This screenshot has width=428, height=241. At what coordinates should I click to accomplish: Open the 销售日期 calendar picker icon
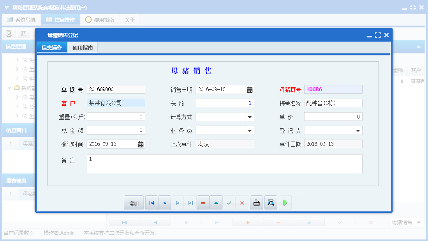[x=249, y=89]
